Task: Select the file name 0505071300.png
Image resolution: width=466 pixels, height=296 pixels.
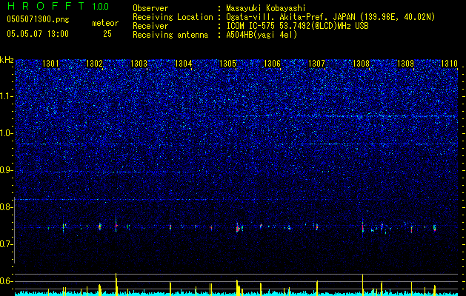Action: pos(38,20)
